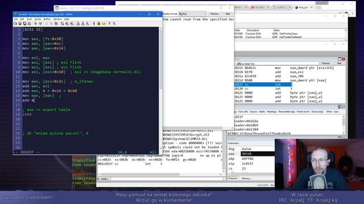Viewport: 364px width, 204px height.
Task: Open Find and Replace from GVIM toolbar
Action: click(x=62, y=24)
